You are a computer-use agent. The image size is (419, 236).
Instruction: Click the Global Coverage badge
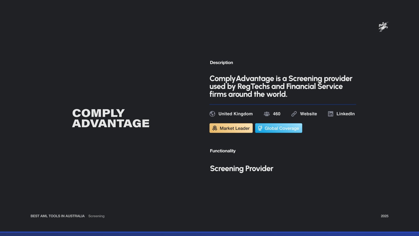(279, 128)
